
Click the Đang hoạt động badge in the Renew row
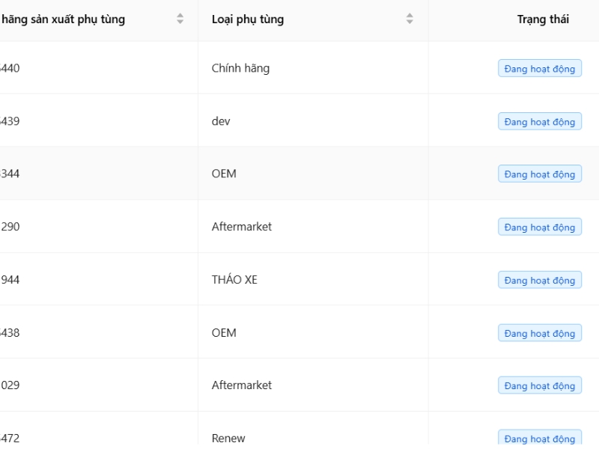(540, 439)
